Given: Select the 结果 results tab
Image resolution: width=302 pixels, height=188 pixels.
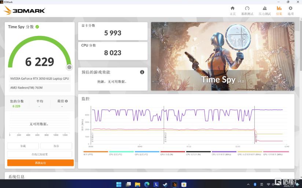Looking at the screenshot, I should click(279, 11).
